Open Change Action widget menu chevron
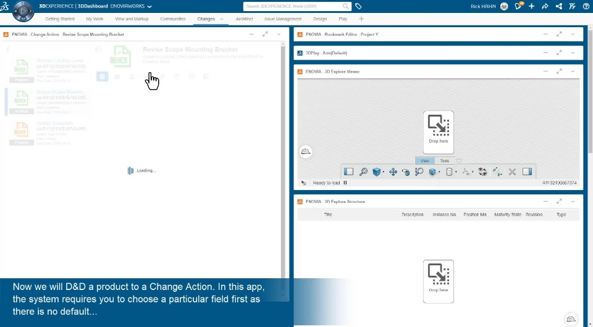Screen dimensions: 593x327 tap(279, 35)
